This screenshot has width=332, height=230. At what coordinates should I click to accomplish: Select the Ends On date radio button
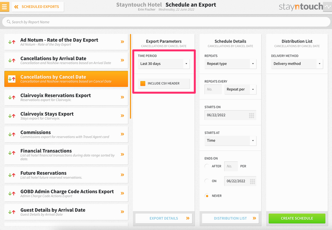click(x=207, y=181)
